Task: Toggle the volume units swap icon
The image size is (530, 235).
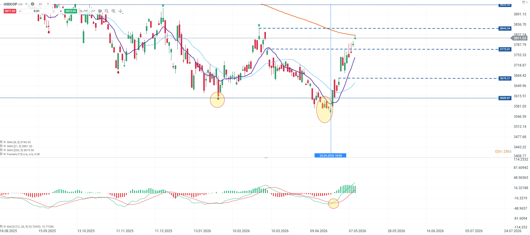Action: point(54,11)
